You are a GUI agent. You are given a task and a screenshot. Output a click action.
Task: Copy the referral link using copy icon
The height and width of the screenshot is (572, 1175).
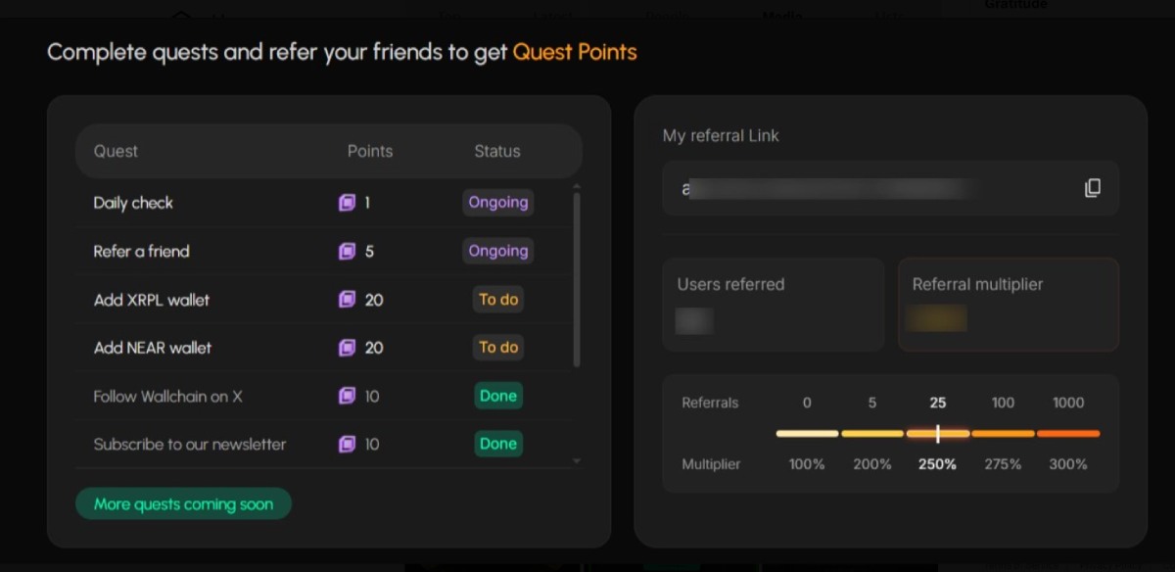pyautogui.click(x=1093, y=188)
